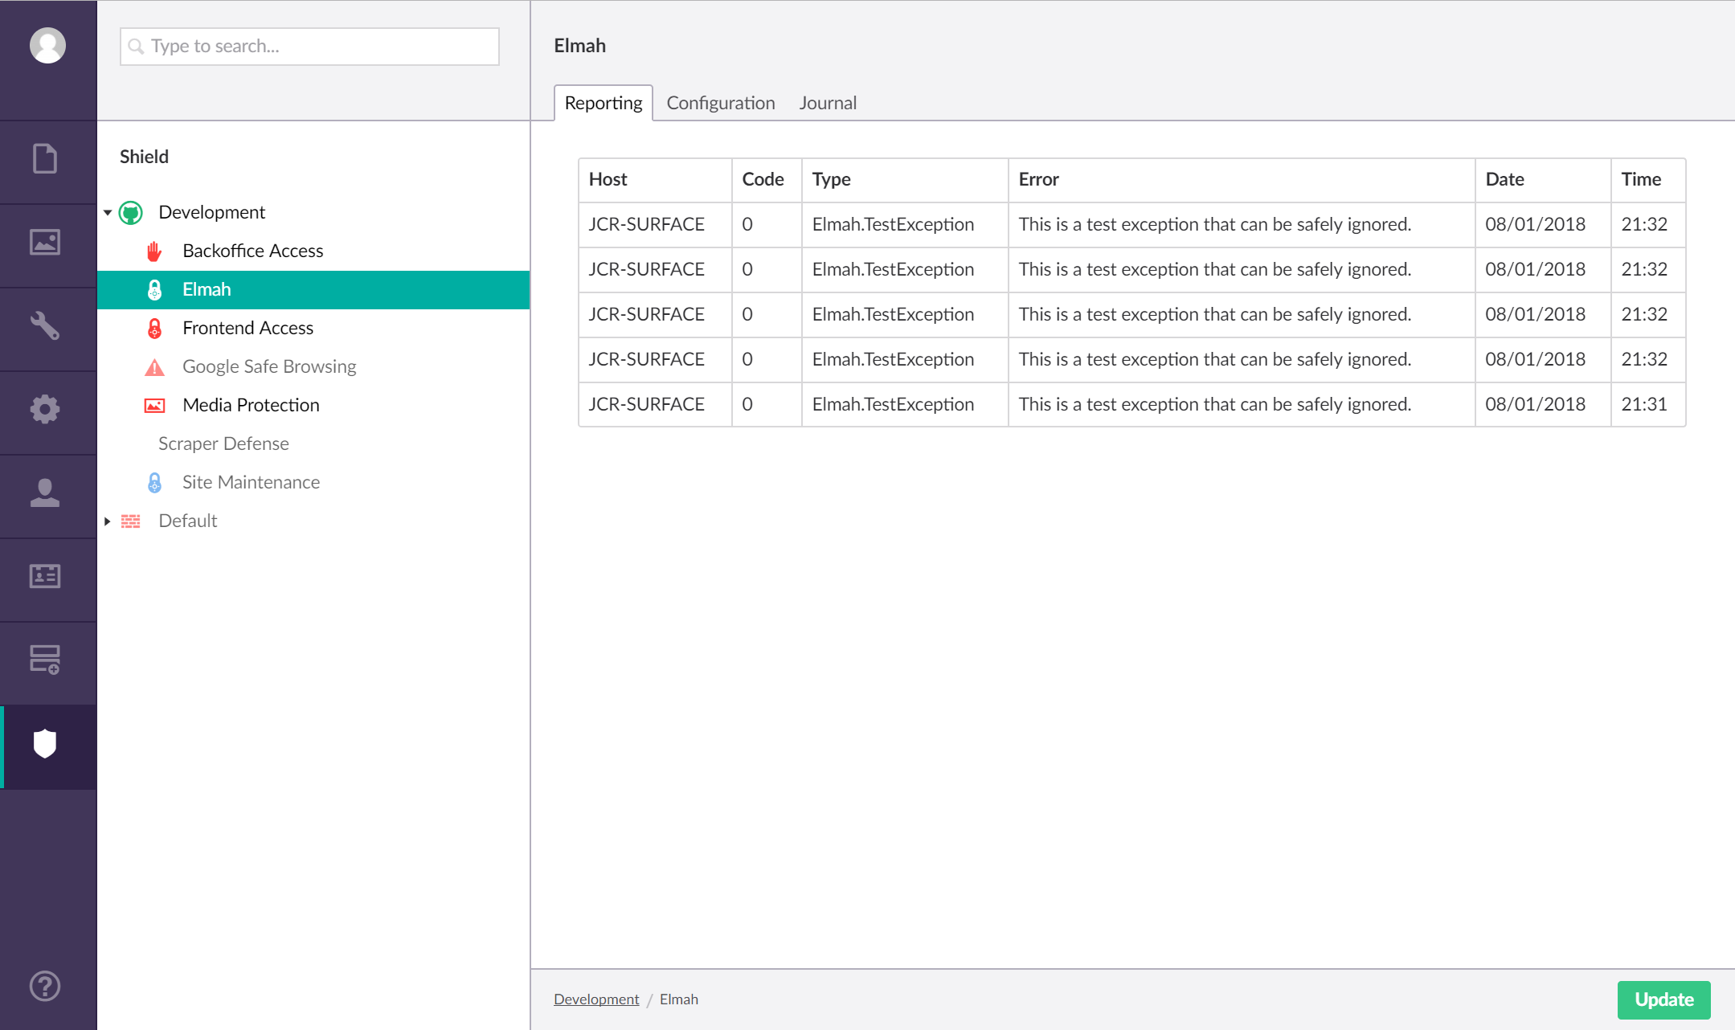Switch to the Configuration tab
This screenshot has height=1030, width=1735.
pos(721,103)
